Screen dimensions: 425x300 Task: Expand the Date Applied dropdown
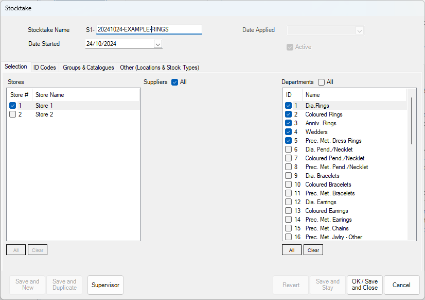(360, 30)
